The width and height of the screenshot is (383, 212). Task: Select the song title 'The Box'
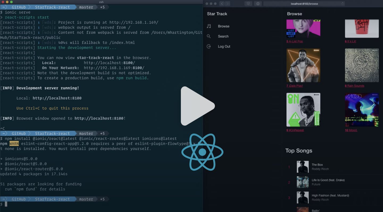click(317, 165)
